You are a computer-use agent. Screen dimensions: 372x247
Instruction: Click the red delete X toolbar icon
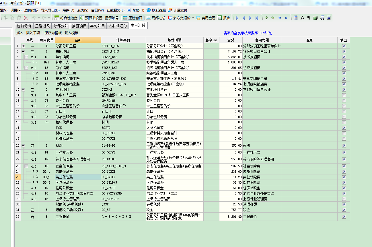(26, 18)
